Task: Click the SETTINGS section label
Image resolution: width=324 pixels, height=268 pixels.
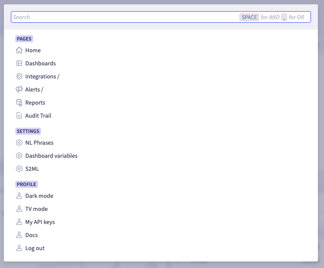Action: coord(28,131)
